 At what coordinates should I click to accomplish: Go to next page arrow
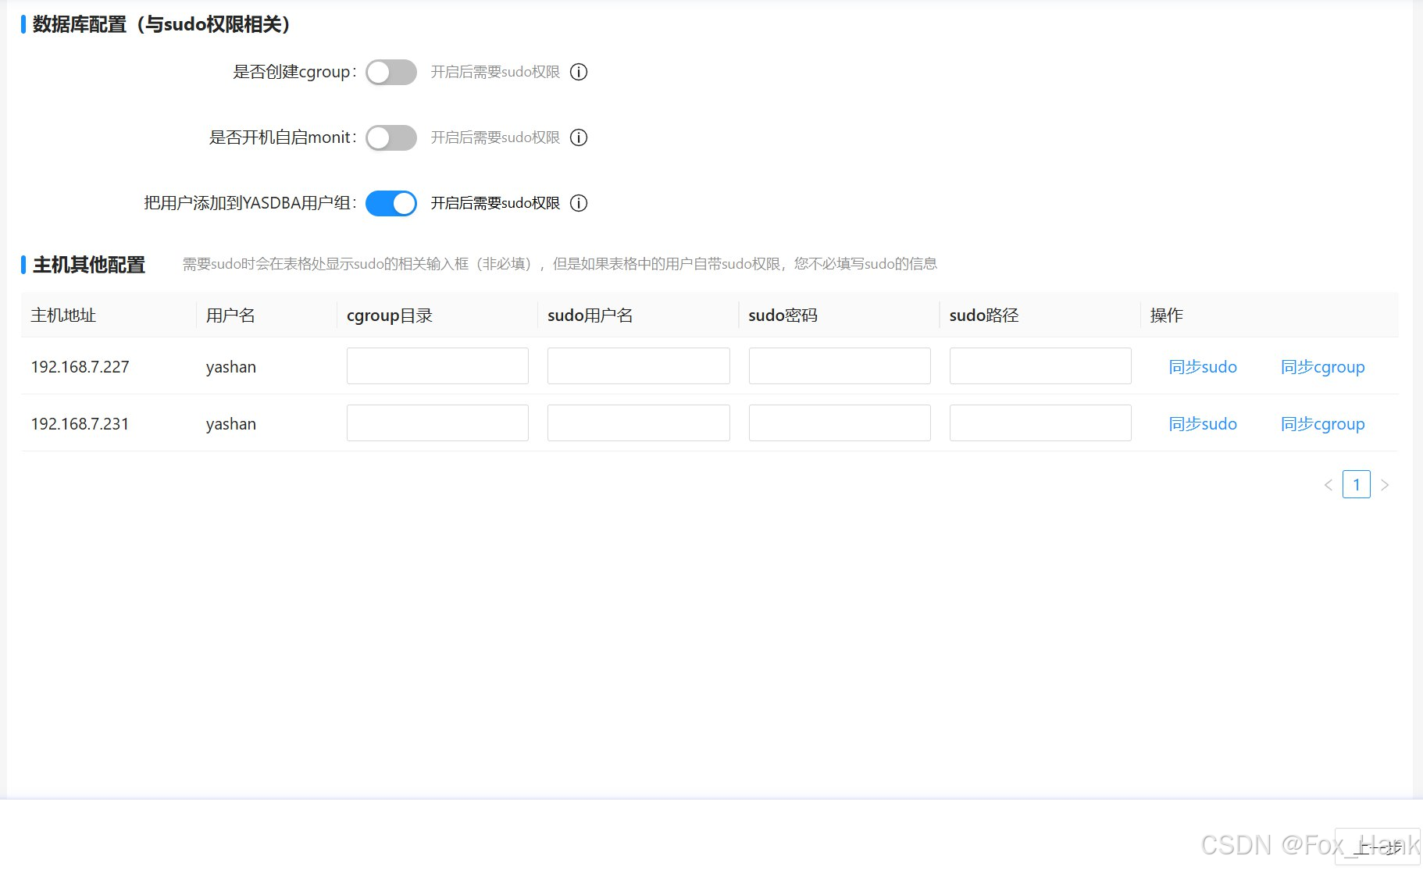1385,485
